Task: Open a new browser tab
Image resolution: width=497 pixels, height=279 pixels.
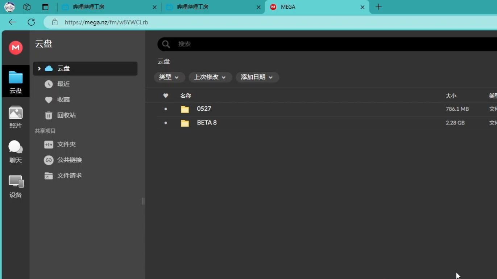Action: pos(378,7)
